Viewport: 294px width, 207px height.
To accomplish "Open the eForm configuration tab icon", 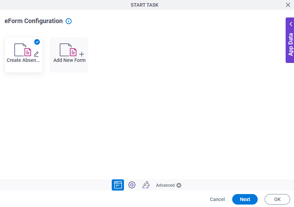I will [x=118, y=185].
